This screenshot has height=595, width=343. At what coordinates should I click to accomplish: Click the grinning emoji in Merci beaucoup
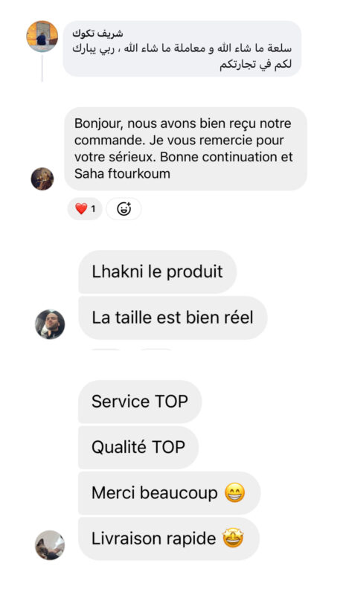pyautogui.click(x=234, y=493)
